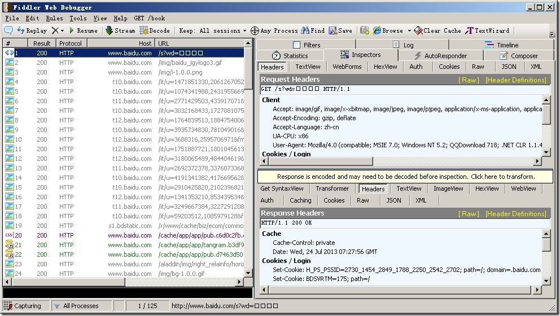Open the All Processes filter in status bar
The image size is (560, 316).
pyautogui.click(x=81, y=306)
